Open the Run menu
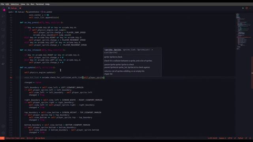The image size is (253, 142). 32,4
